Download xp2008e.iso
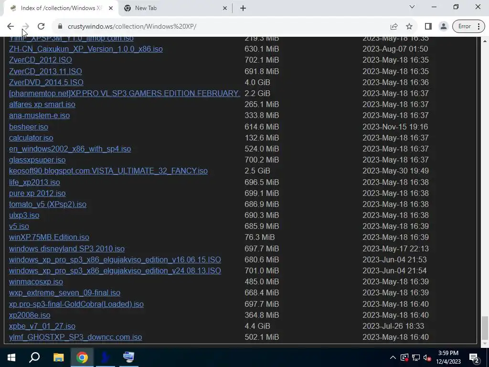The height and width of the screenshot is (367, 489). [30, 315]
